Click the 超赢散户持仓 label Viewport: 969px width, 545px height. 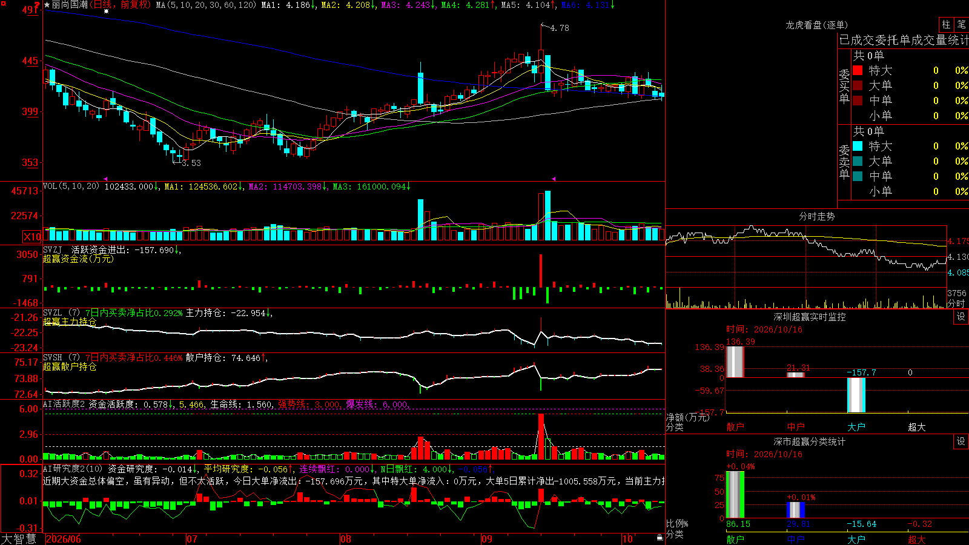70,366
